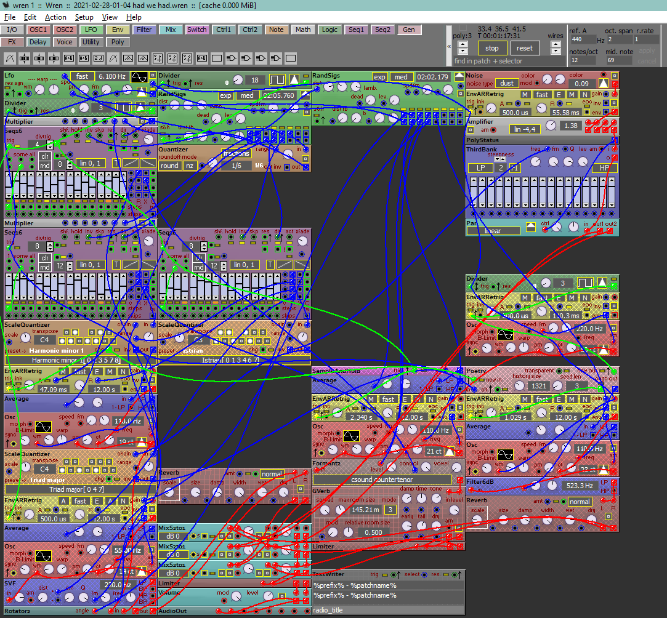Click clr on the Seq16 with divtrig 4

click(45, 156)
